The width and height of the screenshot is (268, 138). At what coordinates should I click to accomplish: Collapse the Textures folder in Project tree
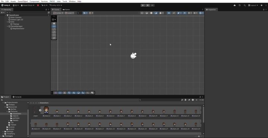(7, 111)
